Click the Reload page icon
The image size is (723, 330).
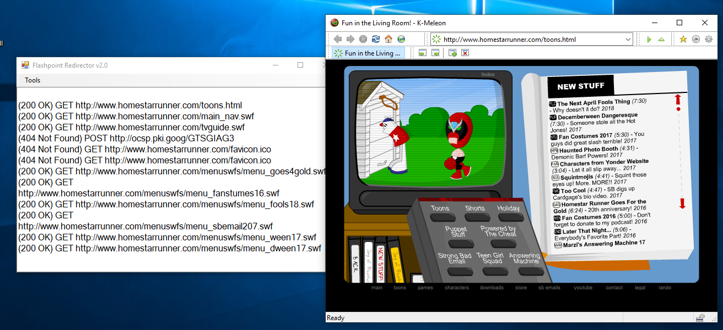(376, 39)
